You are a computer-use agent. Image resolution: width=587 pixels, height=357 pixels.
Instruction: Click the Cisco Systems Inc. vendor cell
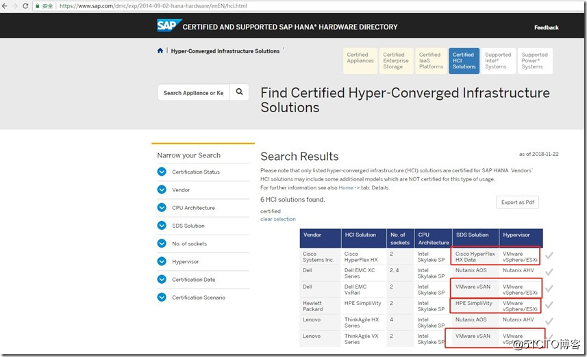pos(319,257)
